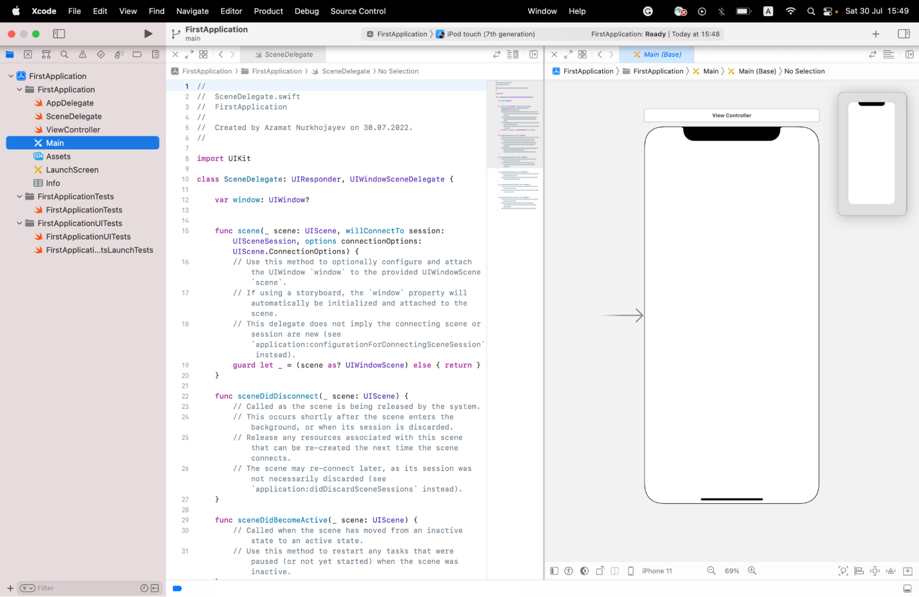Switch to the Main (Base) tab

click(657, 54)
